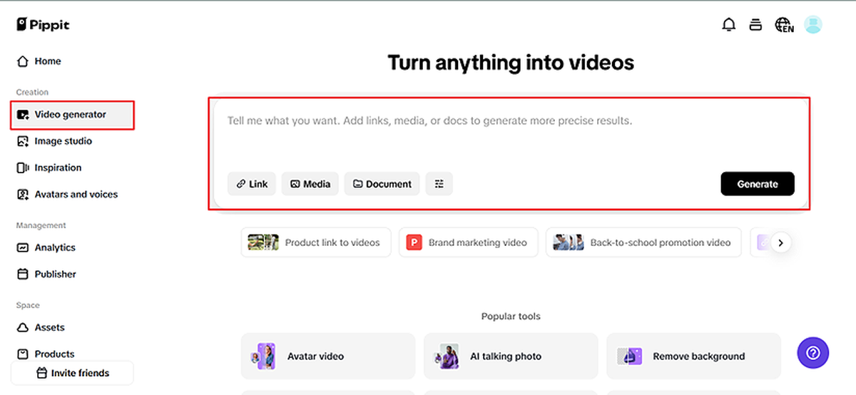The height and width of the screenshot is (395, 856).
Task: Open the Inspiration section
Action: coord(57,168)
